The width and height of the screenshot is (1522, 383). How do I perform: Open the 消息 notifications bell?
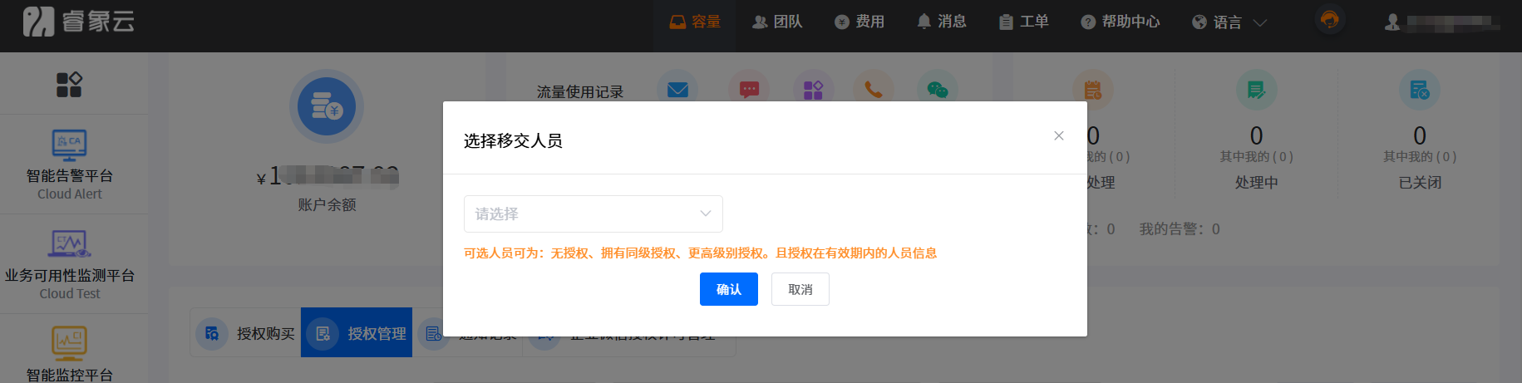[x=941, y=22]
